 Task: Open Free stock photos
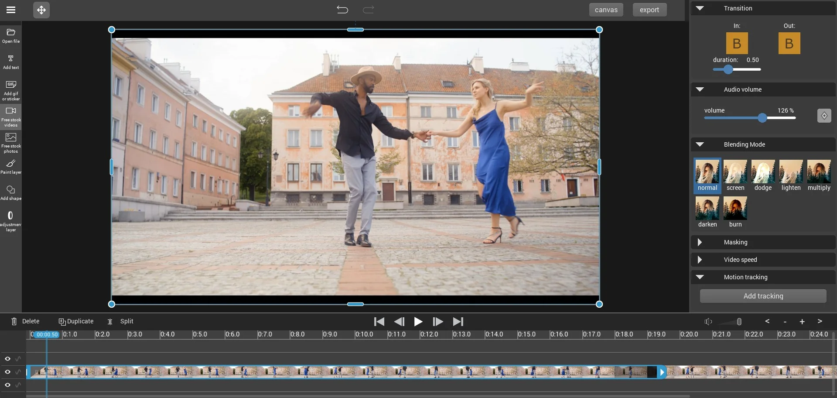click(11, 143)
